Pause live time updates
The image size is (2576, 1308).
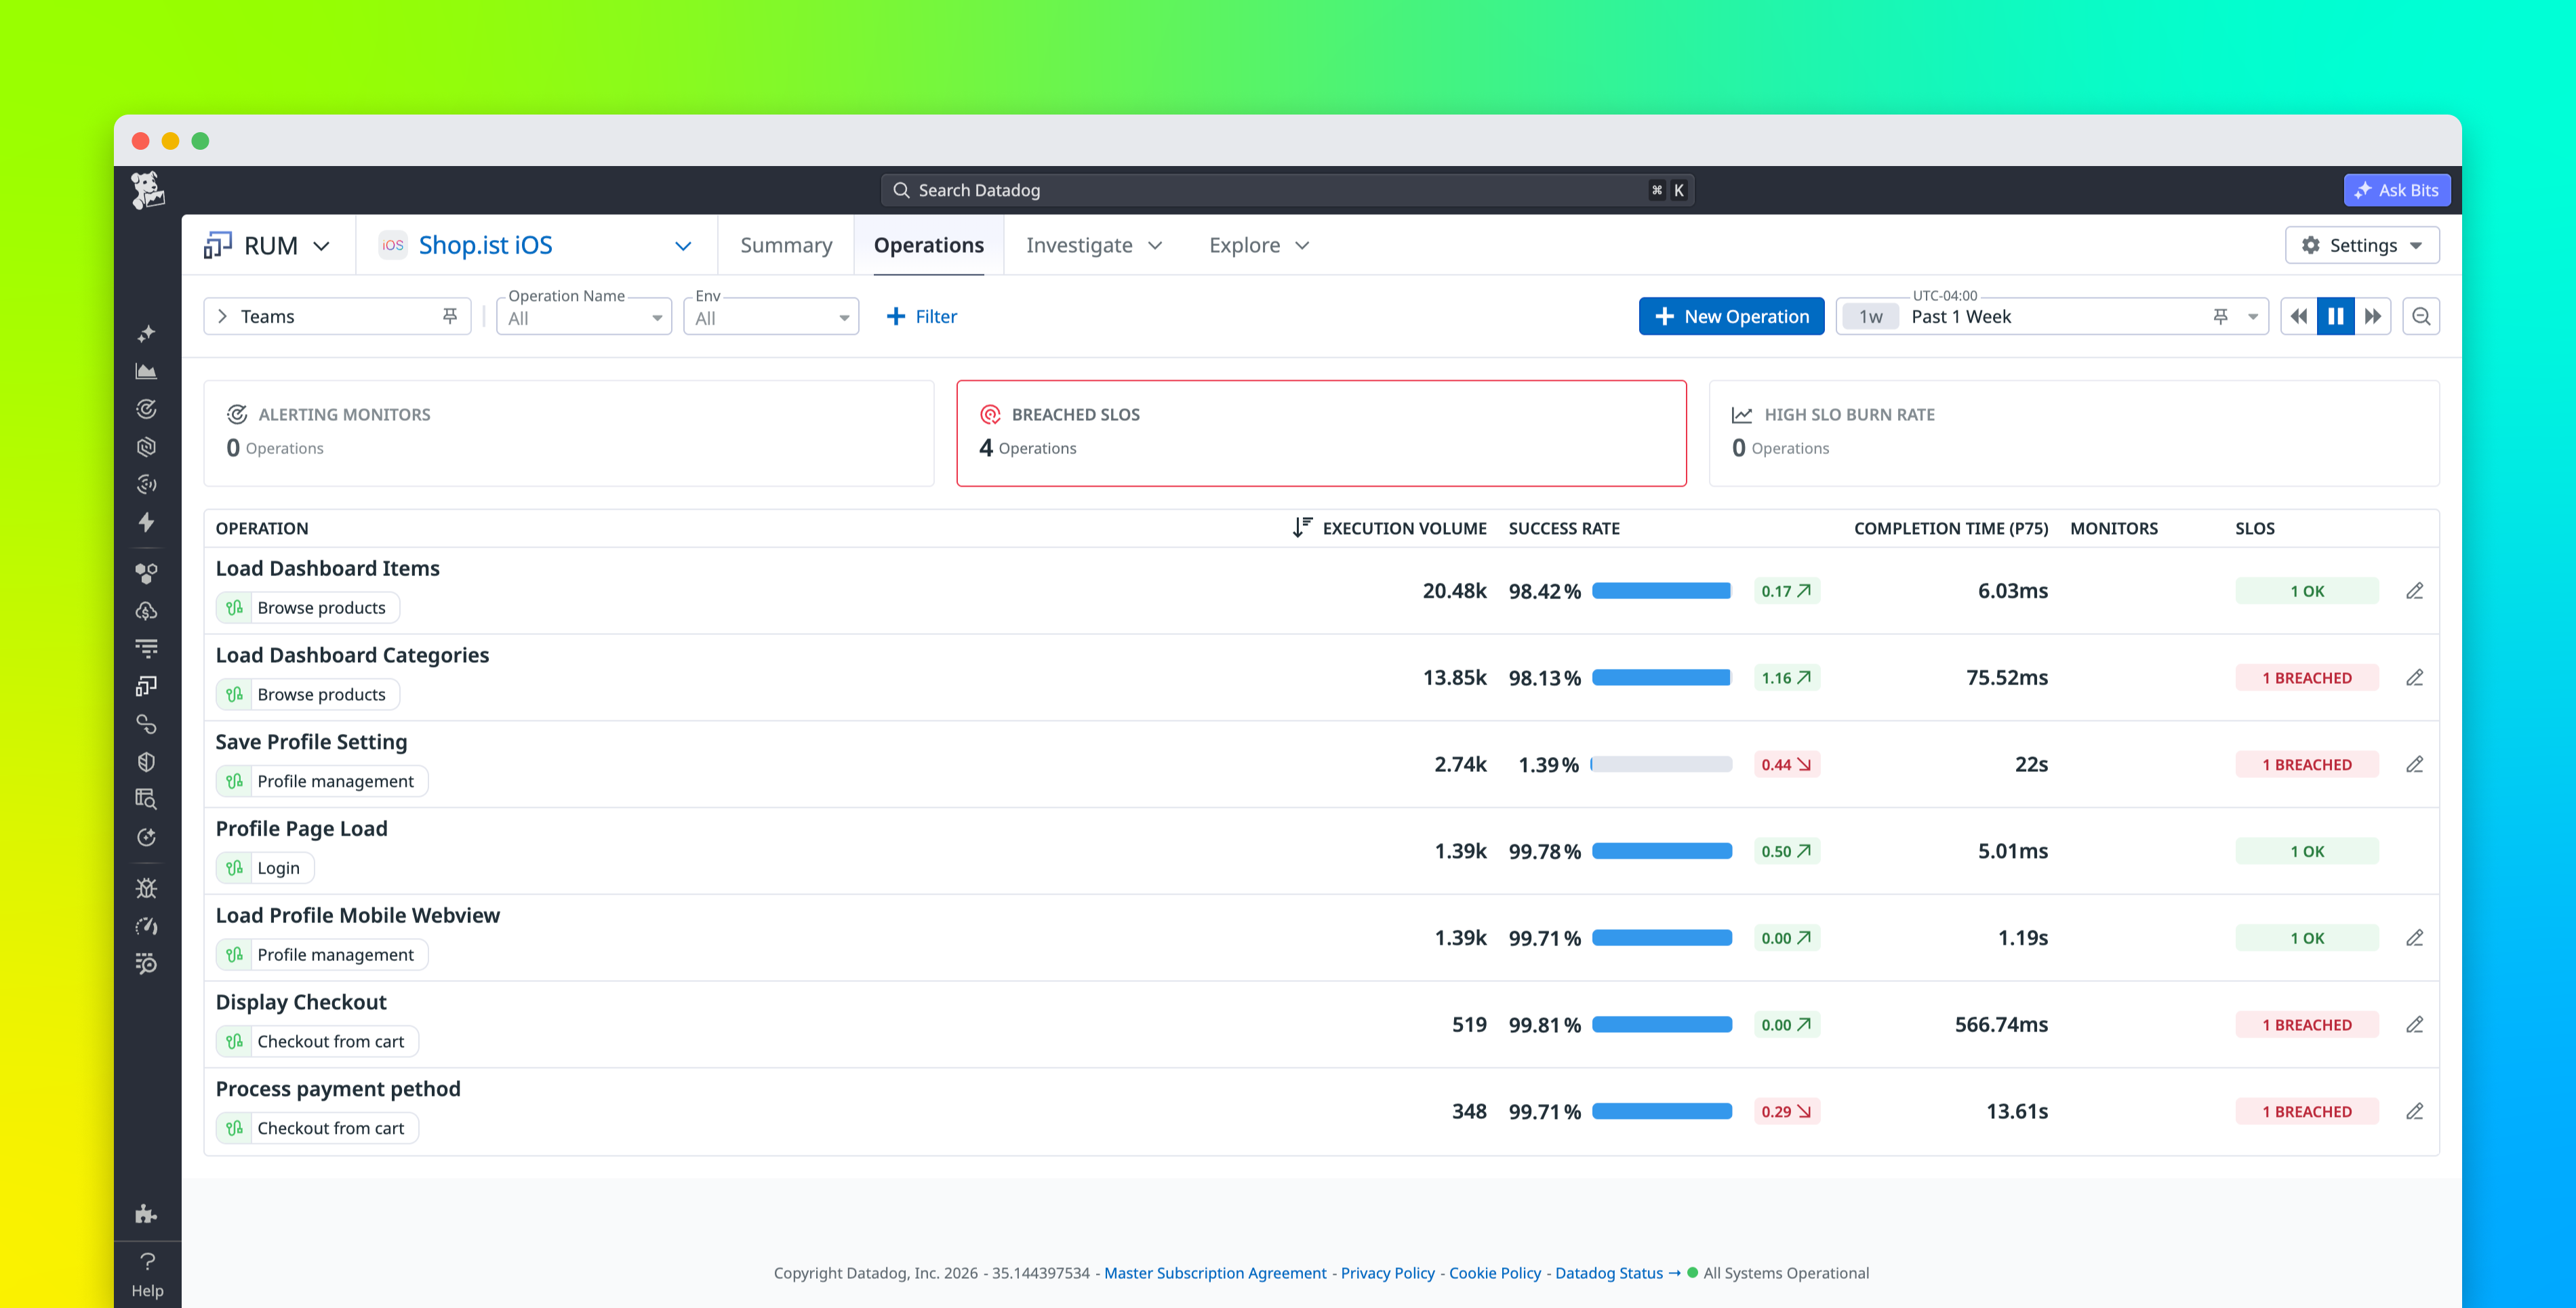point(2336,316)
